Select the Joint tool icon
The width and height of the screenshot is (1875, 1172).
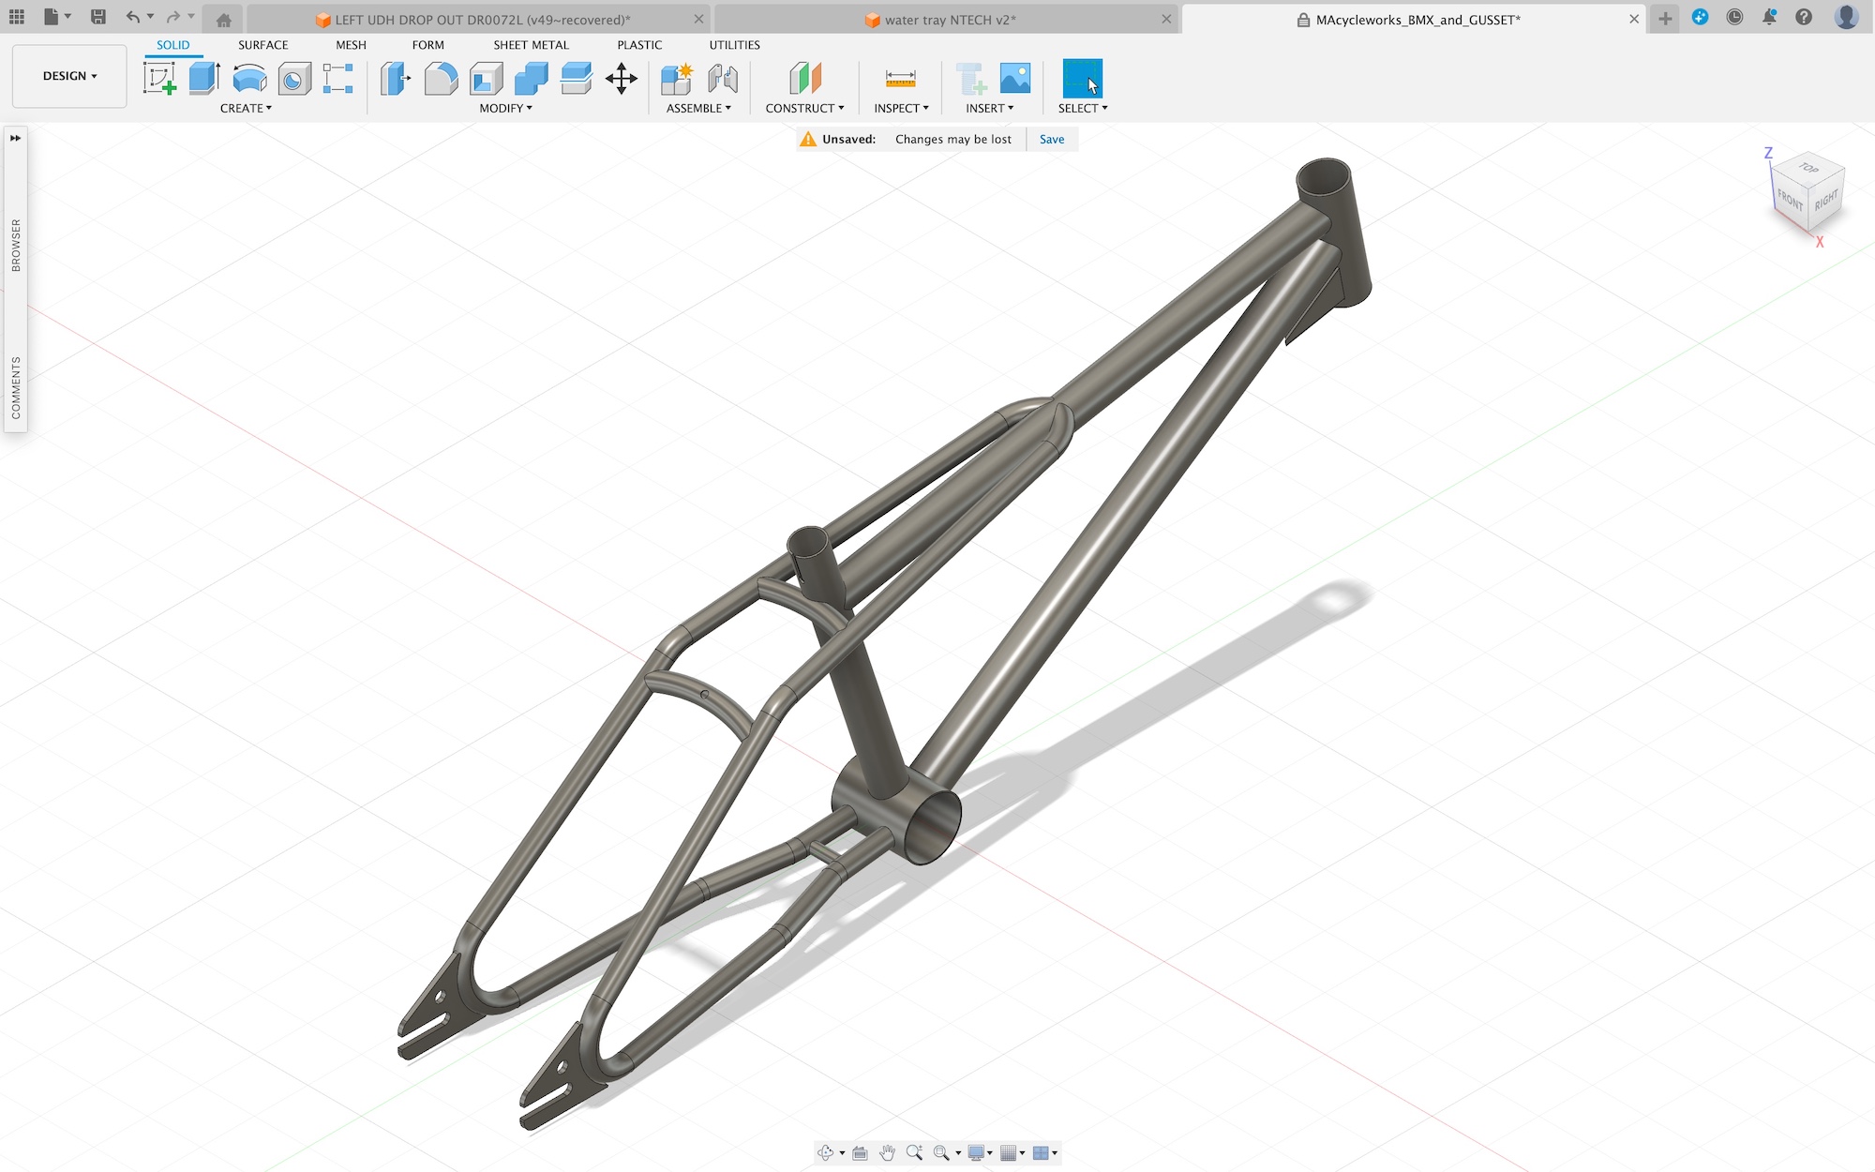(x=722, y=79)
